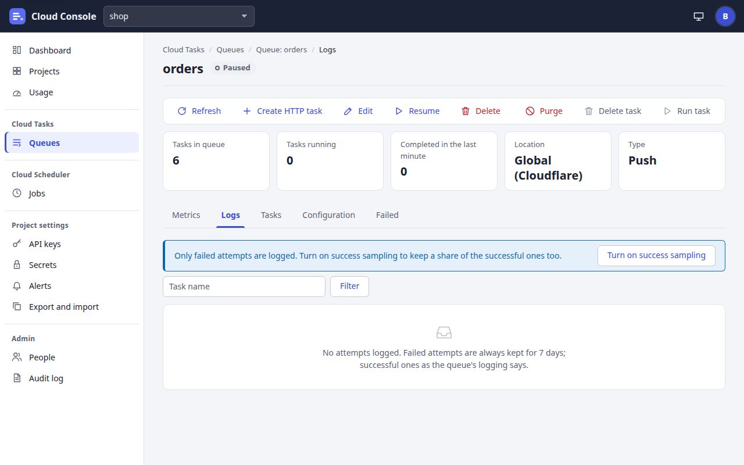This screenshot has width=744, height=465.
Task: Open the user avatar B menu
Action: [725, 16]
